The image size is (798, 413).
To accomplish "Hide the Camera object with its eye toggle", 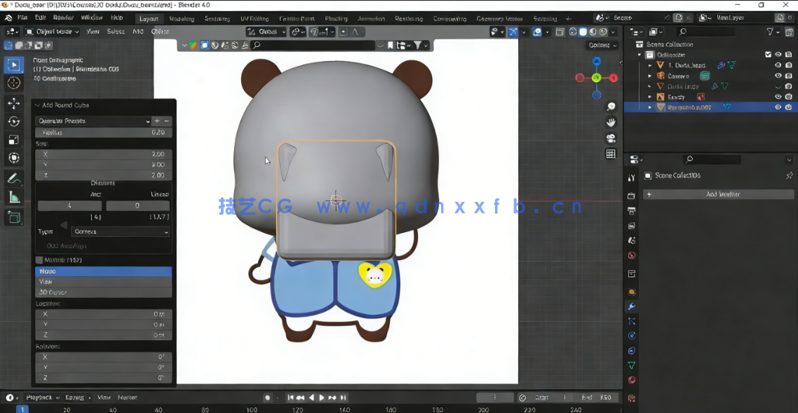I will 778,76.
